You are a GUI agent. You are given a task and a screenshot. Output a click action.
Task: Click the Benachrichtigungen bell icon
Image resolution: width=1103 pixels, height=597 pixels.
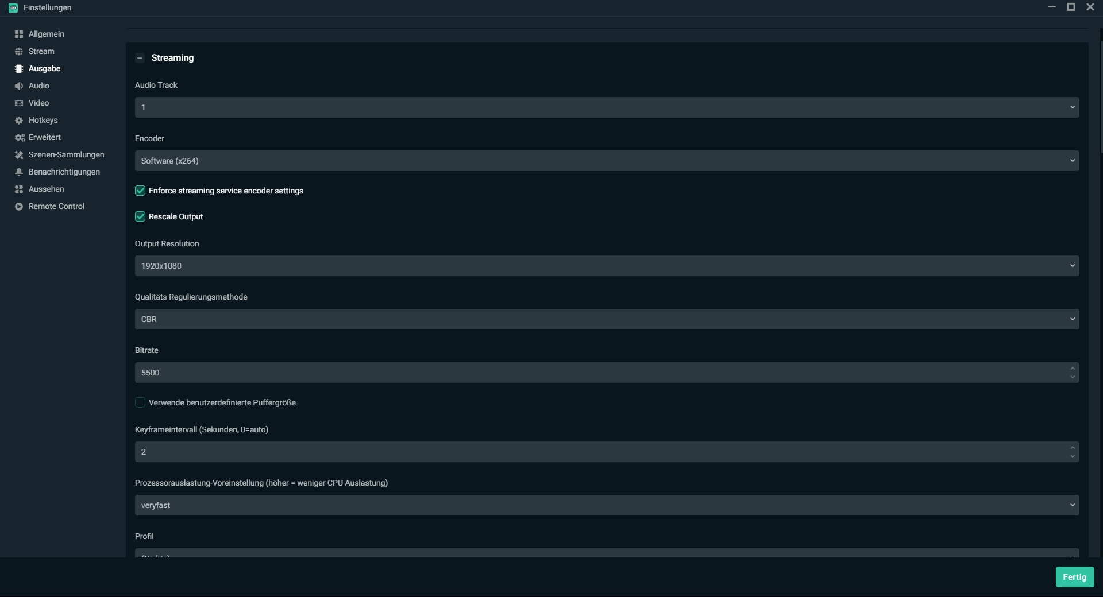[19, 172]
